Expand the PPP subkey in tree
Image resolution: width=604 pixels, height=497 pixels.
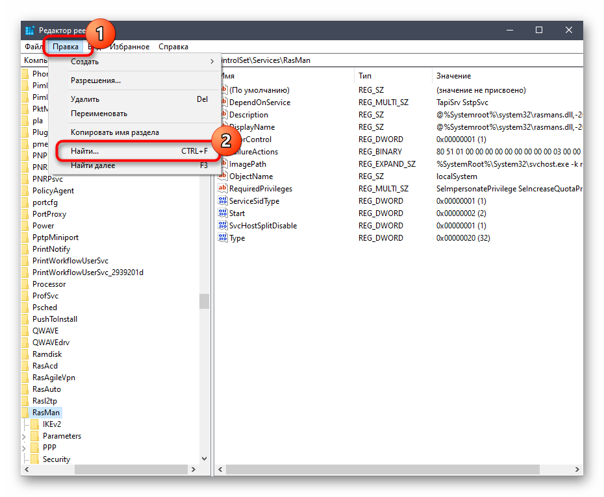coord(25,448)
